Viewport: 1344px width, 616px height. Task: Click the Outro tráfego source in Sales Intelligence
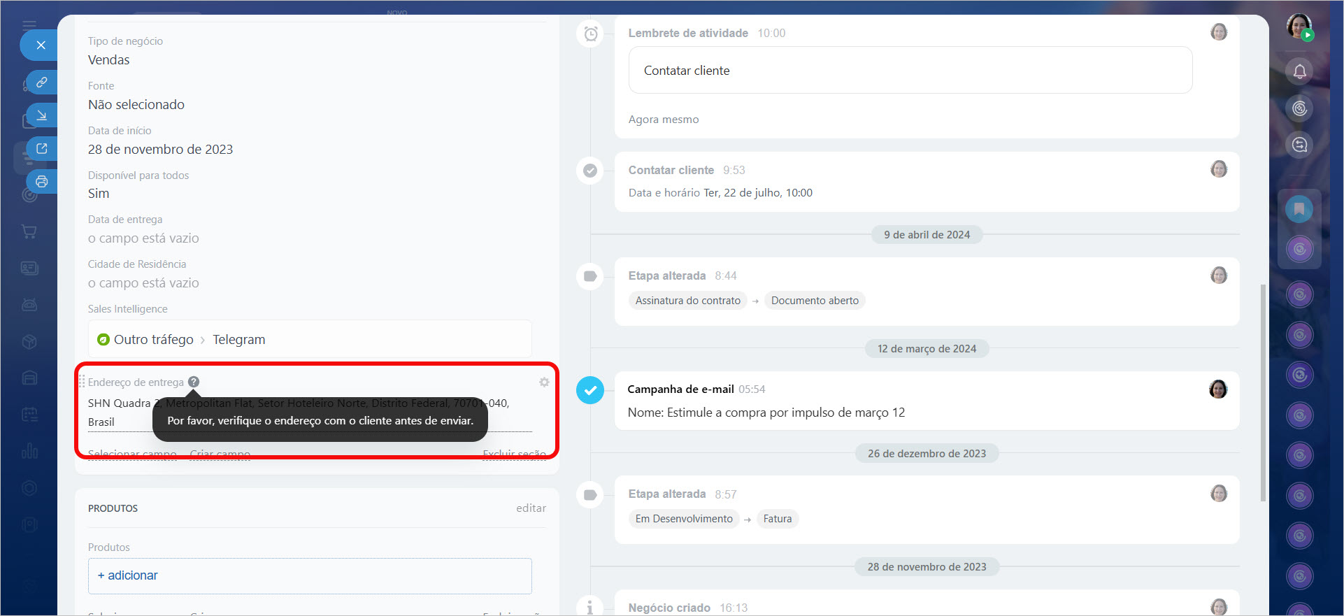(x=153, y=340)
